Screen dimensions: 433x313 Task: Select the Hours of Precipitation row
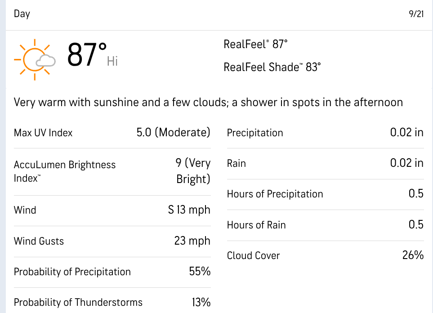325,194
